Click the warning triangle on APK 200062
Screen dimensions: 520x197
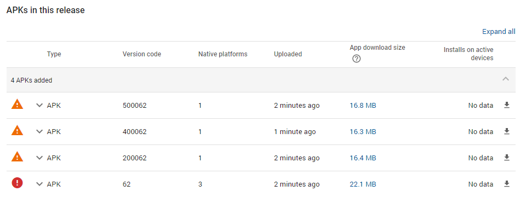pyautogui.click(x=17, y=157)
